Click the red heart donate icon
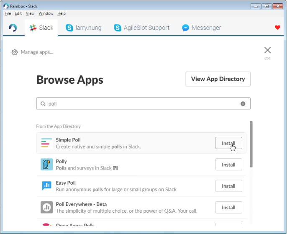Viewport: 287px width, 234px height. coord(277,28)
